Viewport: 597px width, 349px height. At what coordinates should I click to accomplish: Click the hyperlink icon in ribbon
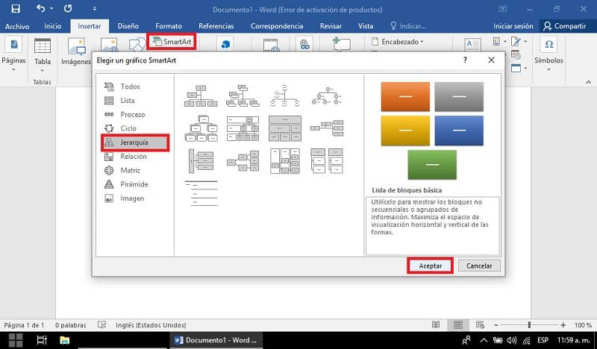pyautogui.click(x=304, y=45)
